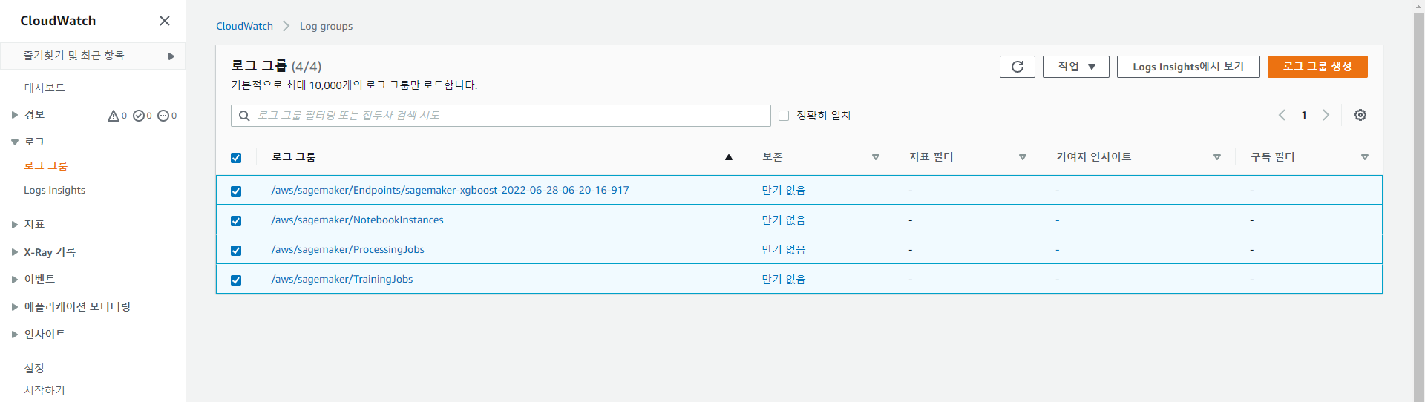The width and height of the screenshot is (1425, 402).
Task: Sort by the 구독 필터 column arrow
Action: (1365, 157)
